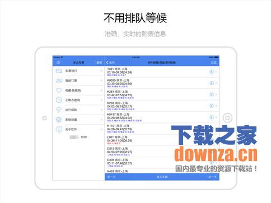Click the iPad home button on the right bezel

(227, 118)
